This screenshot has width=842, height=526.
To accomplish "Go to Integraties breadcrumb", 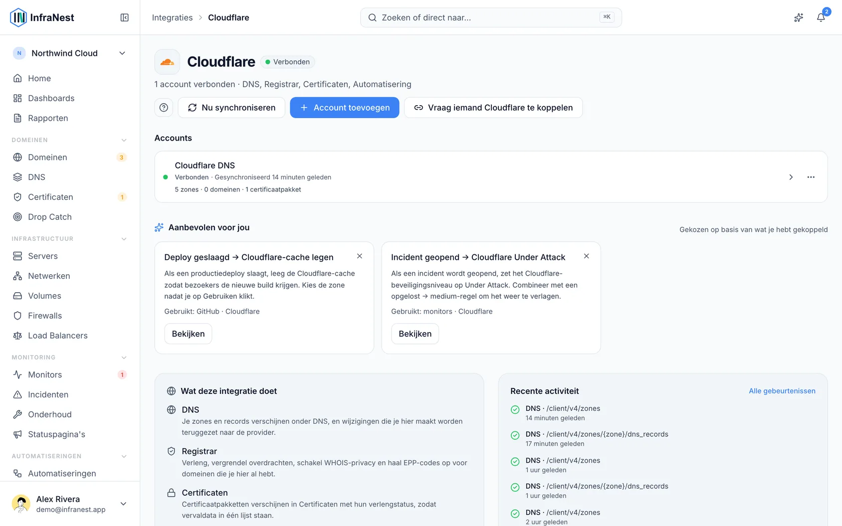I will [172, 17].
